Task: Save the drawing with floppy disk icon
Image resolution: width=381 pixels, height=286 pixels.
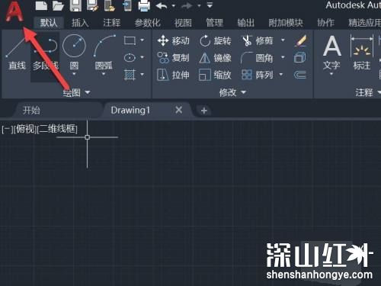Action: tap(75, 5)
